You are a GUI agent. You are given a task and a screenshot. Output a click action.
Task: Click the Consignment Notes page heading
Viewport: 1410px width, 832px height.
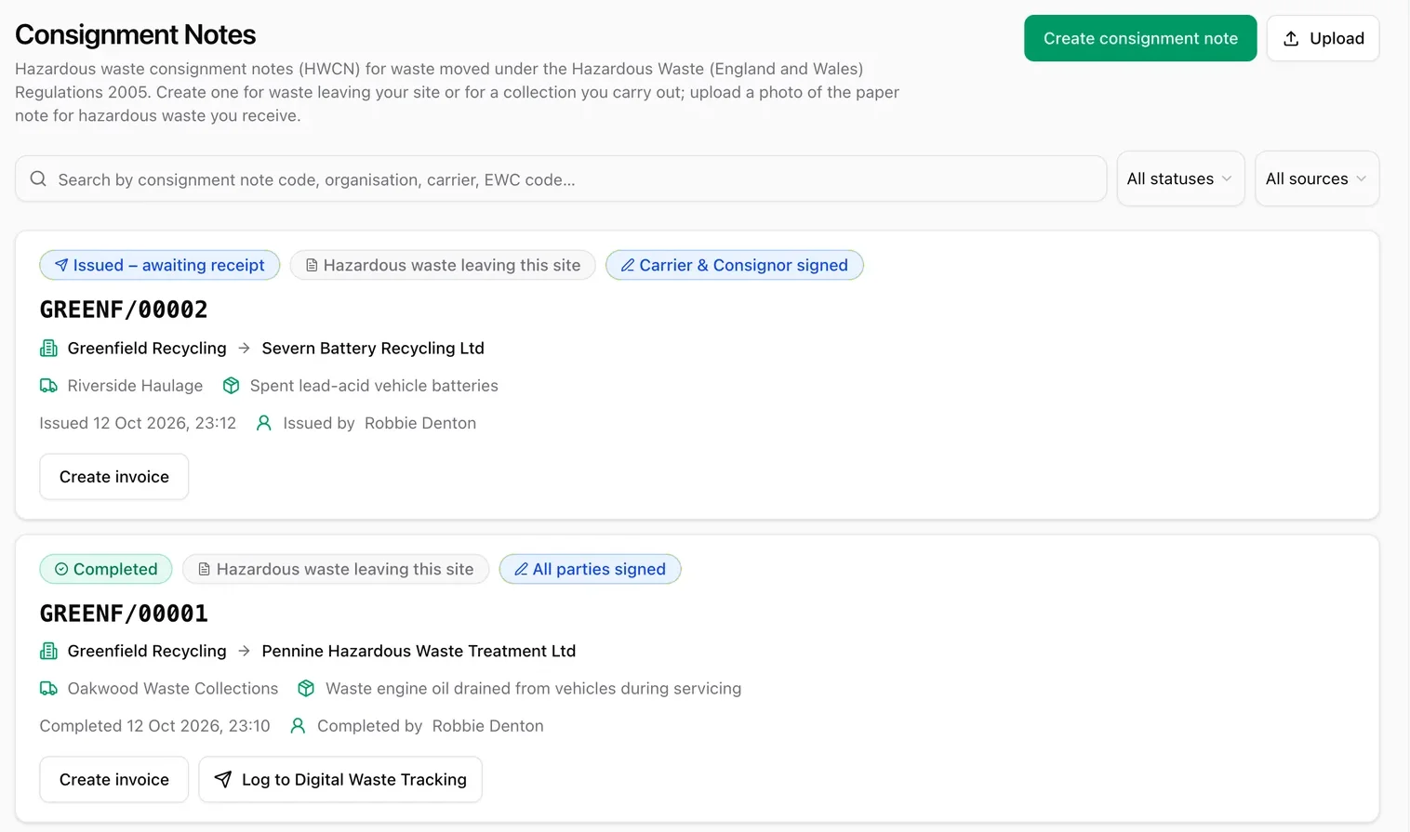coord(136,34)
